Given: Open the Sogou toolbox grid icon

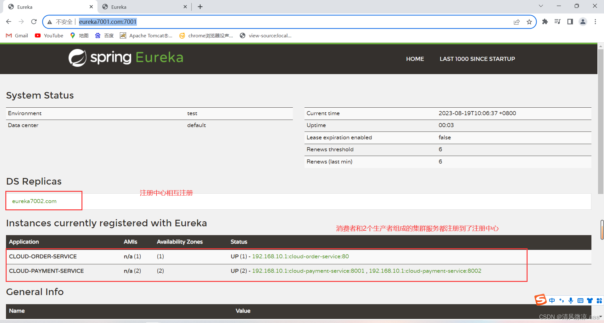Looking at the screenshot, I should tap(599, 301).
